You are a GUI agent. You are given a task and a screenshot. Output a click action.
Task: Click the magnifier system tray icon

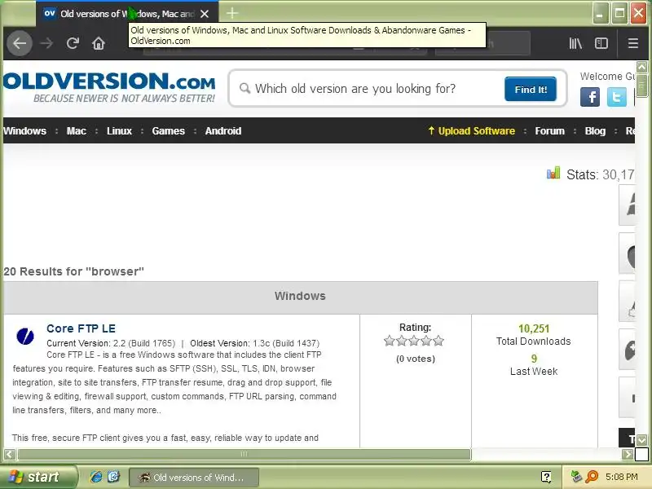point(592,477)
